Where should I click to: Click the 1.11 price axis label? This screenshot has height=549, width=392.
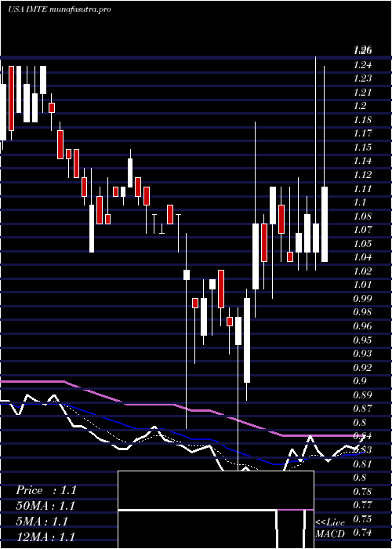pyautogui.click(x=362, y=189)
